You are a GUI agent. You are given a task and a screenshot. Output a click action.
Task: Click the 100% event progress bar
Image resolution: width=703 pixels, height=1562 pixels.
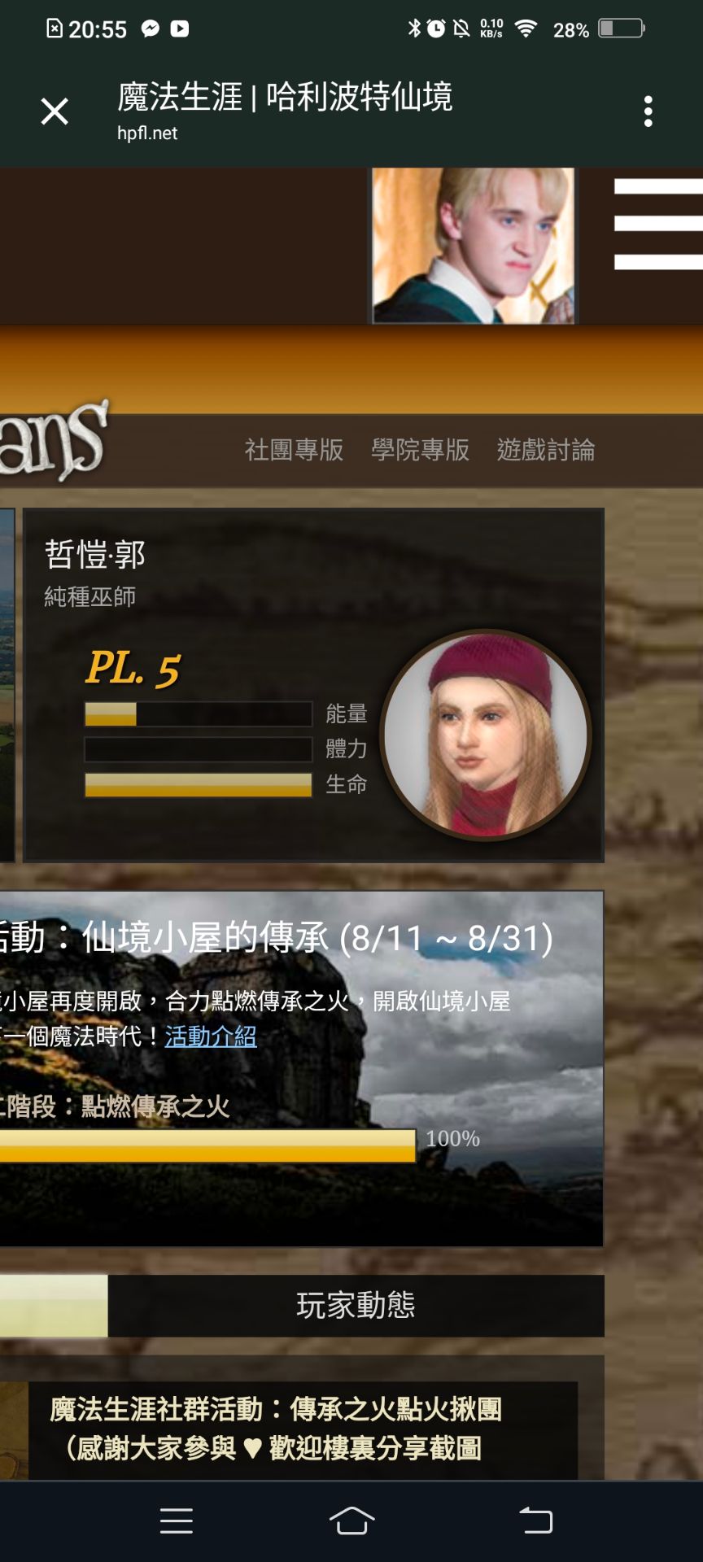pos(208,1145)
